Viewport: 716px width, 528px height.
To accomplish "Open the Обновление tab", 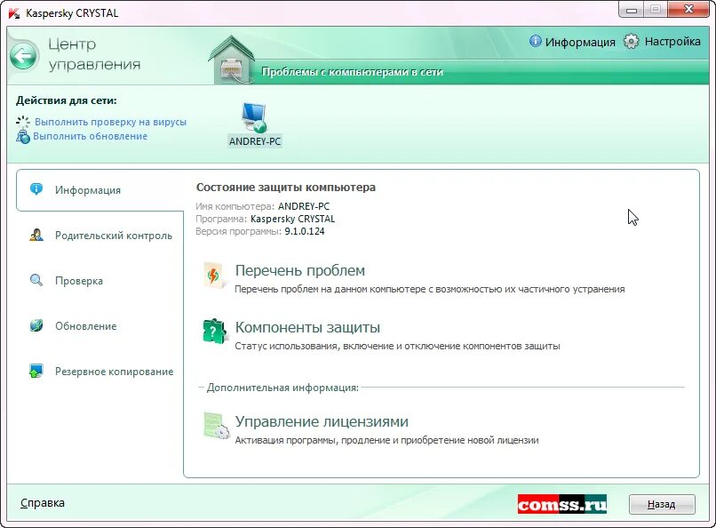I will point(86,326).
